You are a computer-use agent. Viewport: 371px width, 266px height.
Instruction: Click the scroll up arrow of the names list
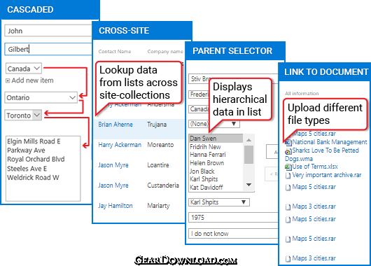tap(248, 140)
